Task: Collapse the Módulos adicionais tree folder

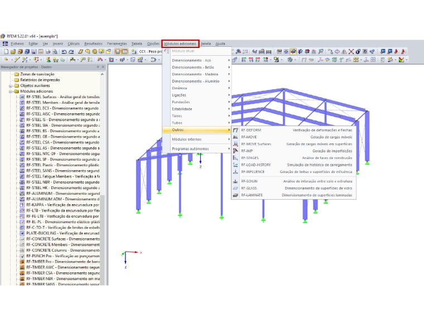Action: pyautogui.click(x=11, y=91)
